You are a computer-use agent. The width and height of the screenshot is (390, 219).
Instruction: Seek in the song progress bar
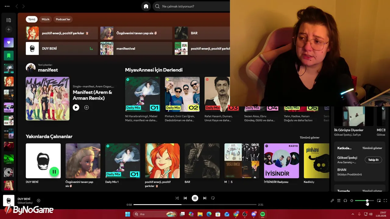[195, 205]
